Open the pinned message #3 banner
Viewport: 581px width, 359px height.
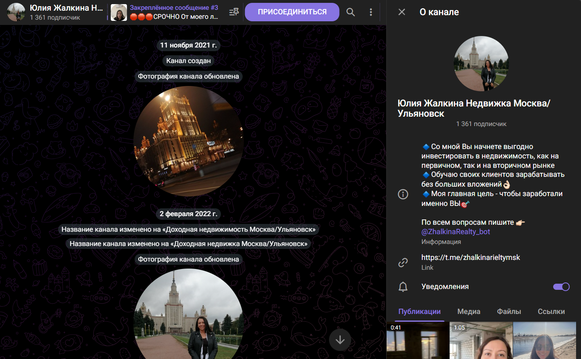point(174,12)
